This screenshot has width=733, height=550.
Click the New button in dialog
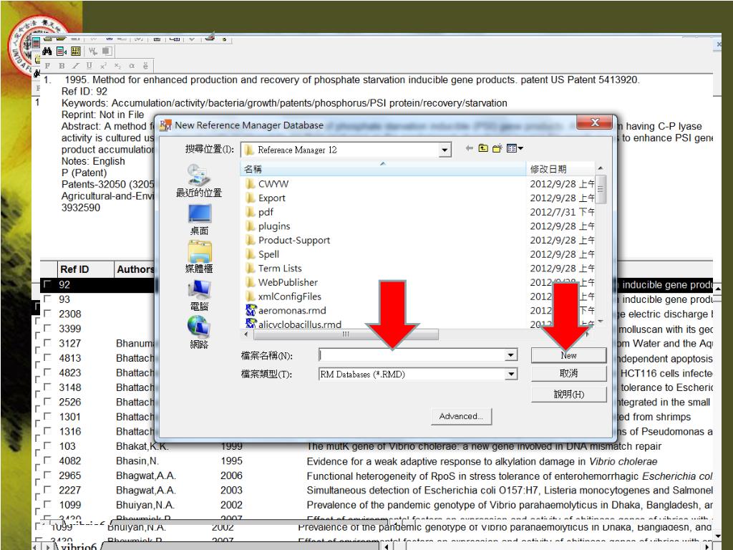pyautogui.click(x=568, y=355)
